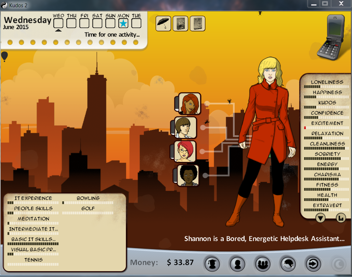Select the umbrella inventory item
The image size is (352, 277).
click(163, 23)
